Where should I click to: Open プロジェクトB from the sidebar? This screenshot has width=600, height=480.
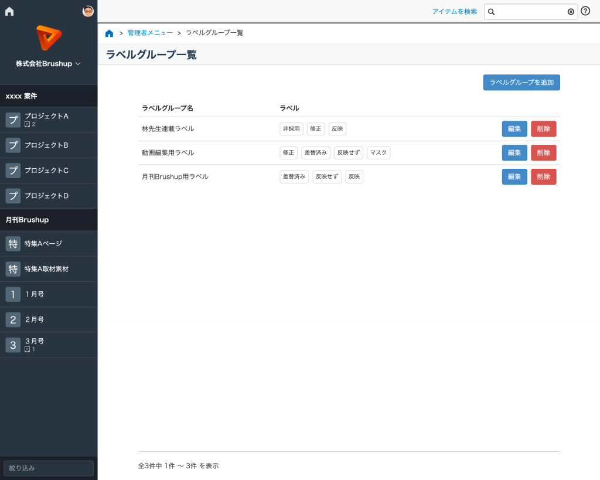click(49, 145)
